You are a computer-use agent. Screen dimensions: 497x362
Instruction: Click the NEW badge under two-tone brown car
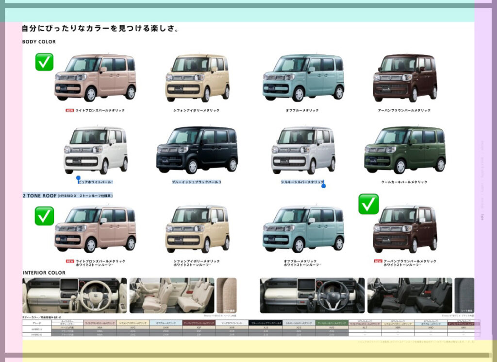point(378,261)
